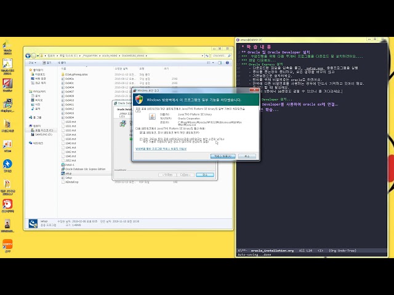Click the blue lightning desktop icon
This screenshot has width=394, height=295.
7,164
